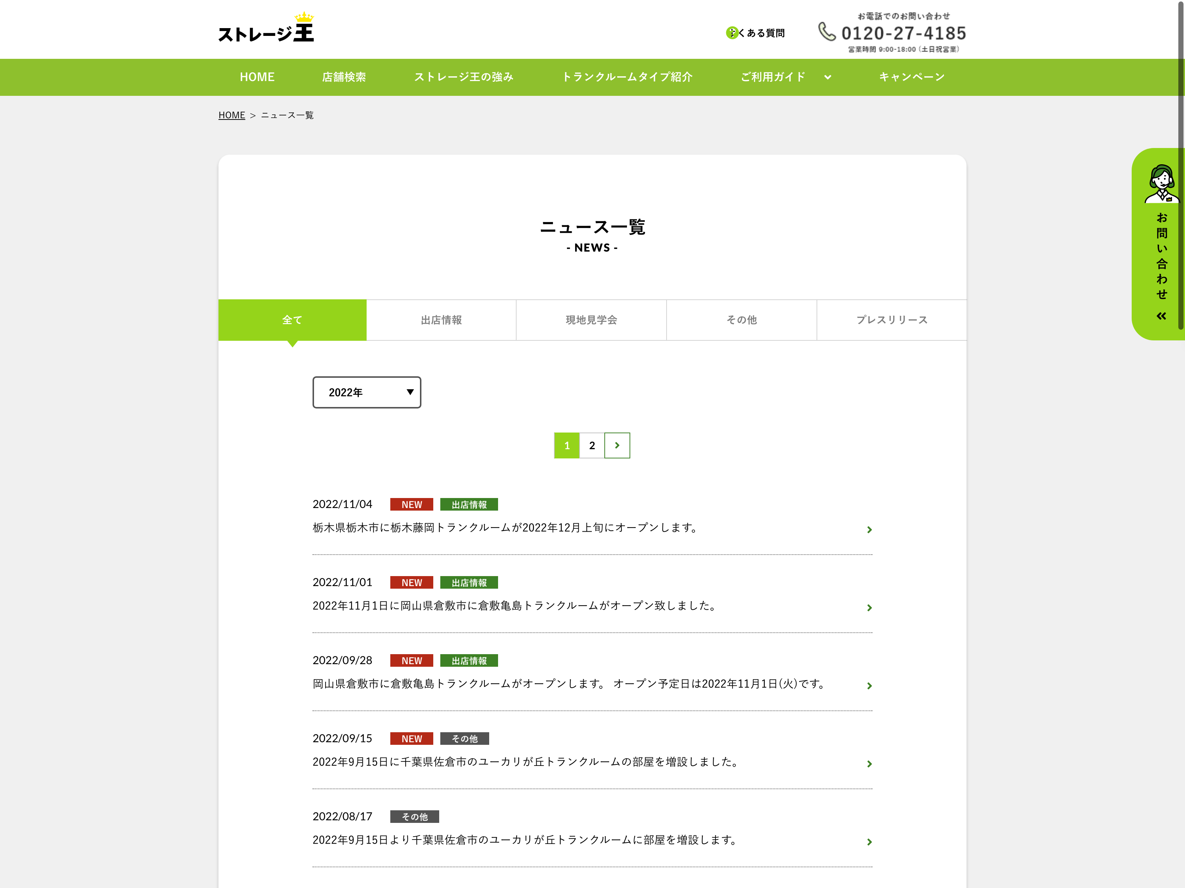
Task: Click next page arrow in pagination
Action: click(617, 445)
